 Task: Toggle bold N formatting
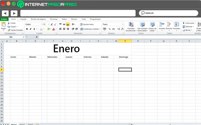(27, 29)
